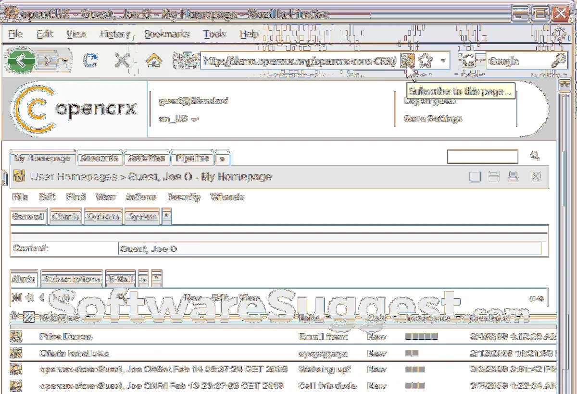The width and height of the screenshot is (577, 394).
Task: Open the Firefox View menu
Action: 76,34
